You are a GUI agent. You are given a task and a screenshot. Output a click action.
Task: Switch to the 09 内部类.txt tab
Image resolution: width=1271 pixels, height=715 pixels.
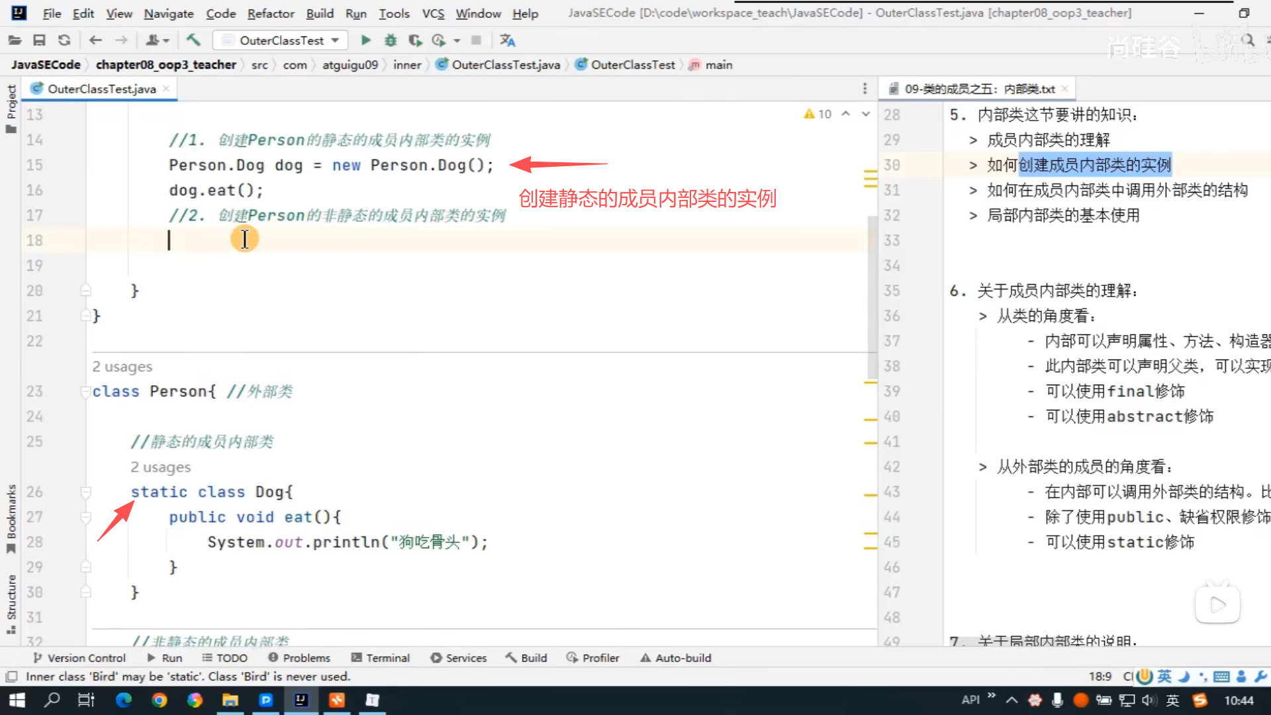(978, 89)
